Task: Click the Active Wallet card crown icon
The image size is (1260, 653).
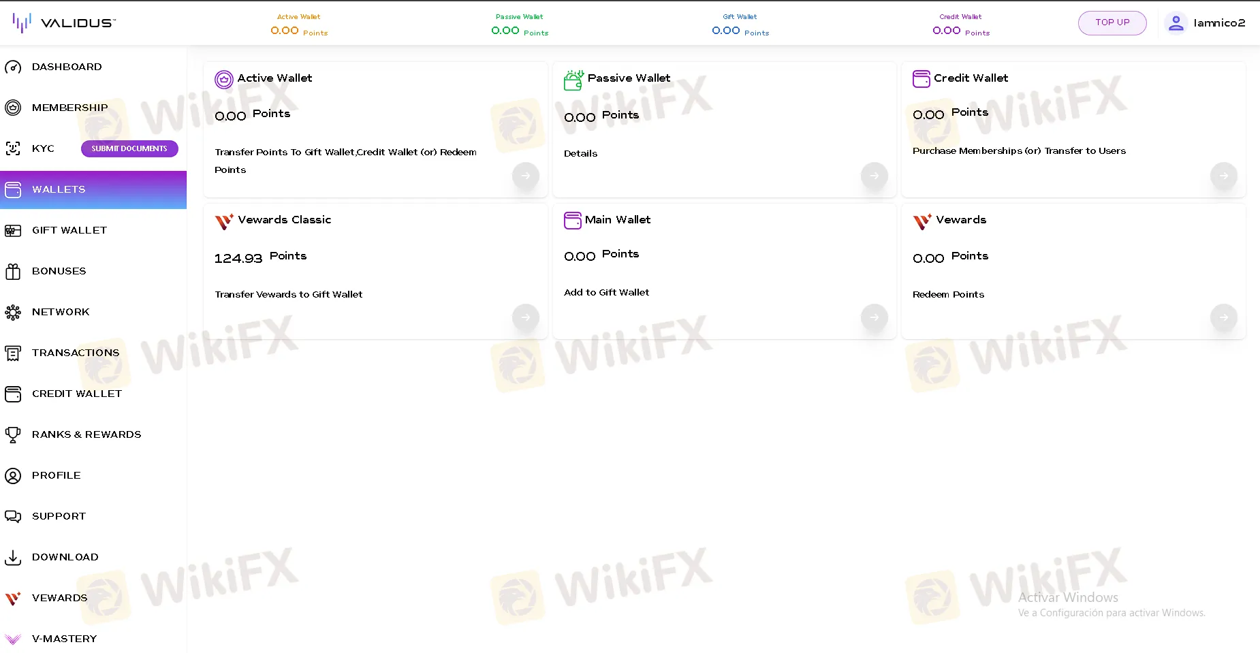Action: pos(224,80)
